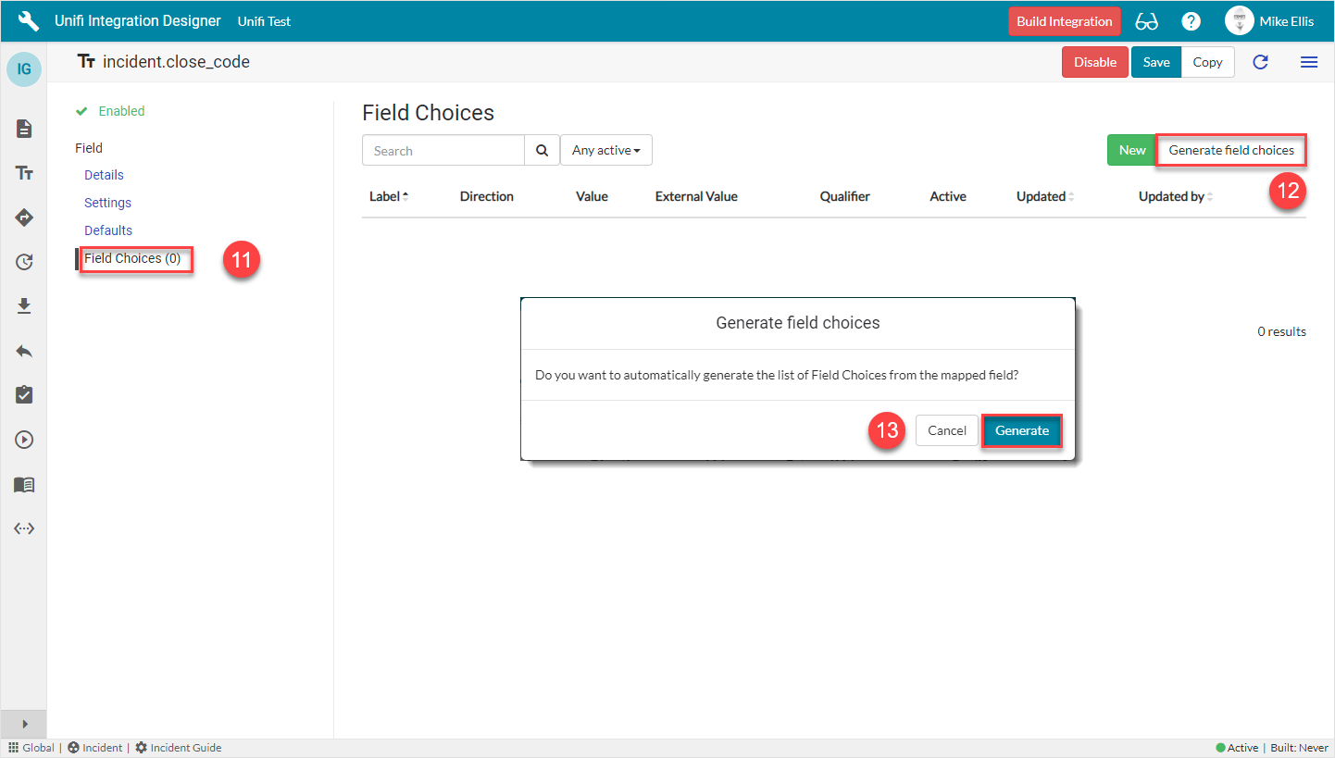Open the book documentation sidebar icon

tap(24, 484)
